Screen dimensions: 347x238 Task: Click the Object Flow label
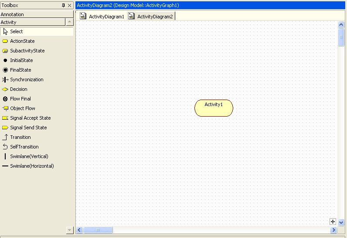[x=23, y=108]
